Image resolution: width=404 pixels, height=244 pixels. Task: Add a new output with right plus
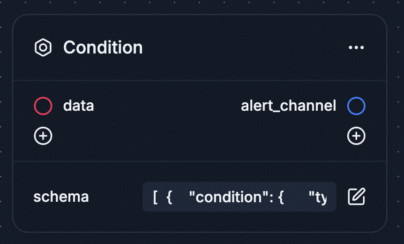356,136
